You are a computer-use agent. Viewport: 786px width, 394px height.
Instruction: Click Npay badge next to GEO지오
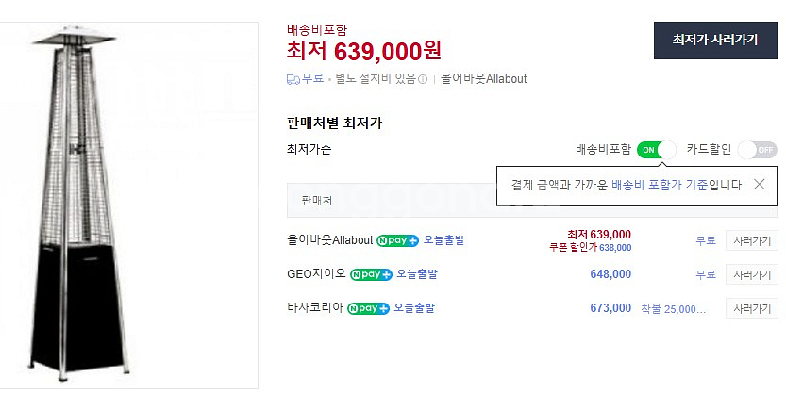pos(371,274)
